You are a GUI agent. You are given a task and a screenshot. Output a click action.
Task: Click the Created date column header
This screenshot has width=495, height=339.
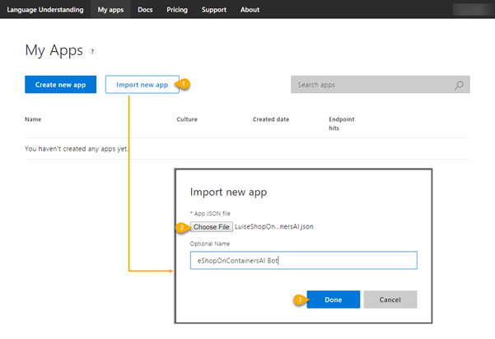click(x=271, y=119)
